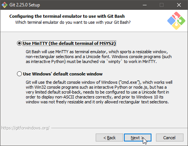Open the https://gitforwindows.org/ link

point(25,128)
